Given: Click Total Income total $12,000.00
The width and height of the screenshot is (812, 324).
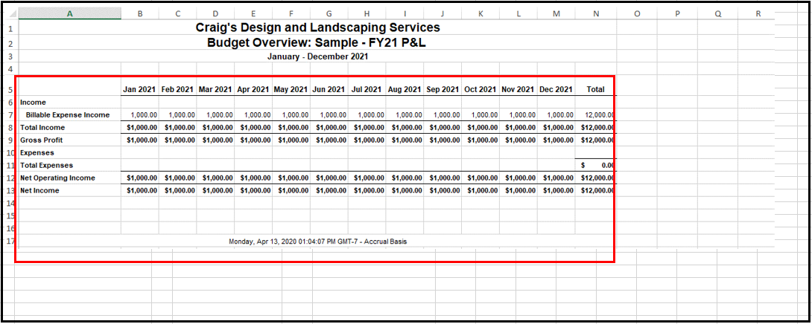Looking at the screenshot, I should click(x=595, y=127).
